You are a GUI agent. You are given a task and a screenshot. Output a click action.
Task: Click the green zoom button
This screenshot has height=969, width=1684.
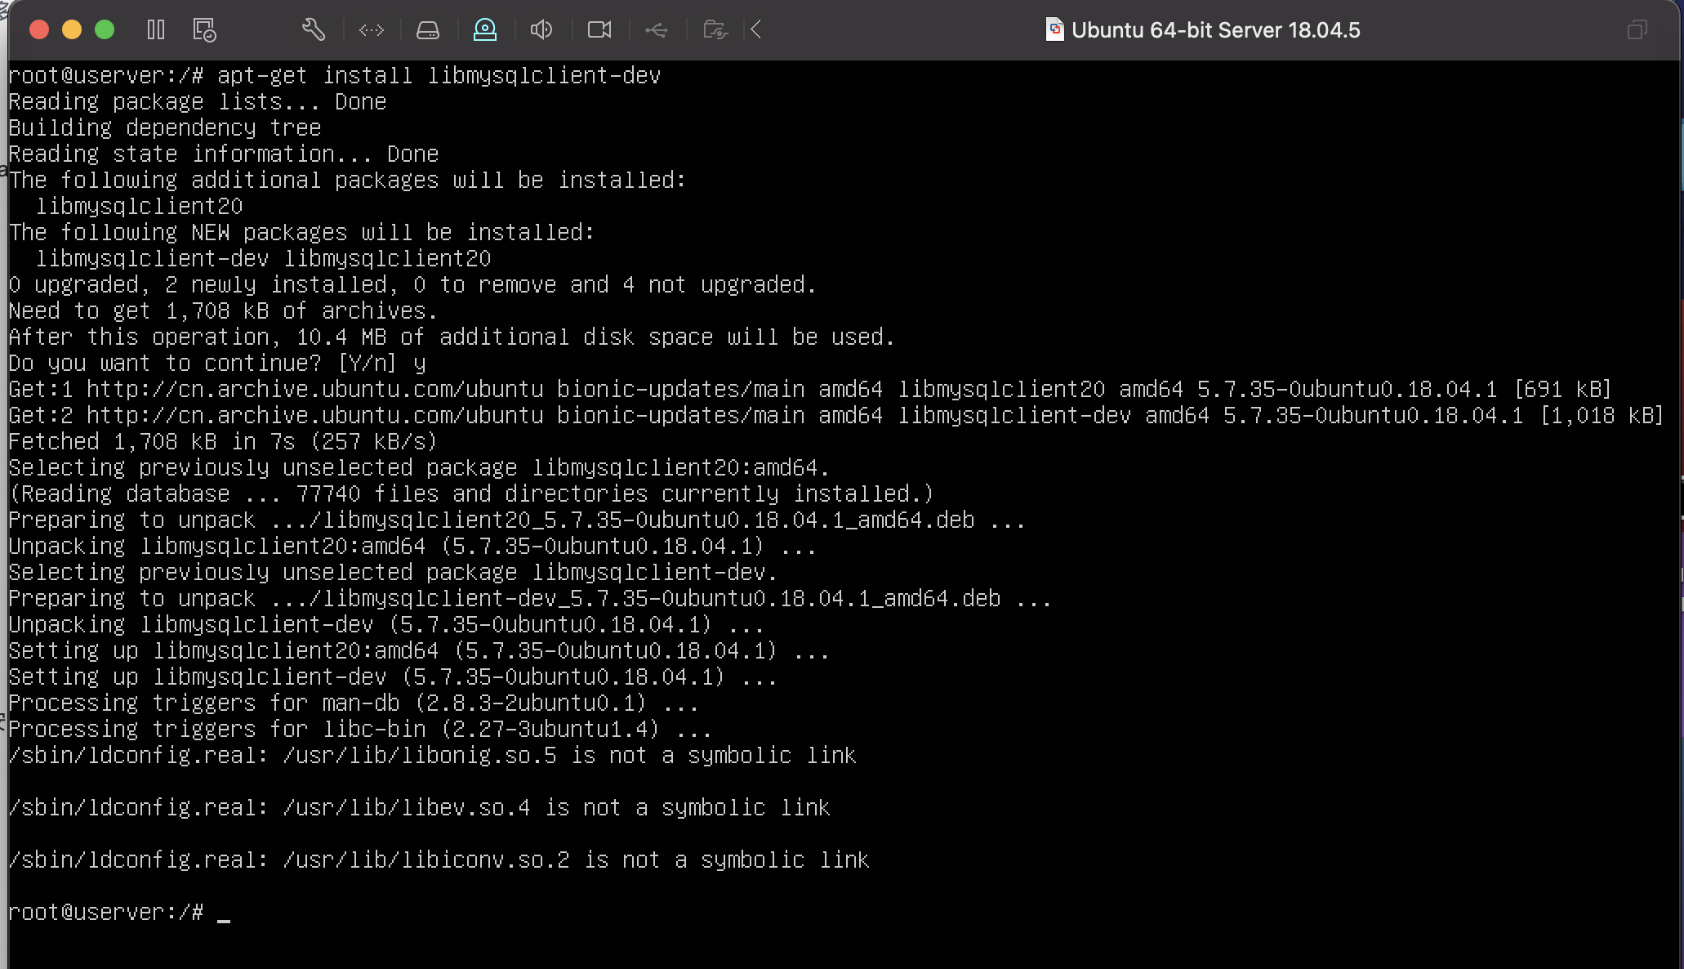point(105,29)
